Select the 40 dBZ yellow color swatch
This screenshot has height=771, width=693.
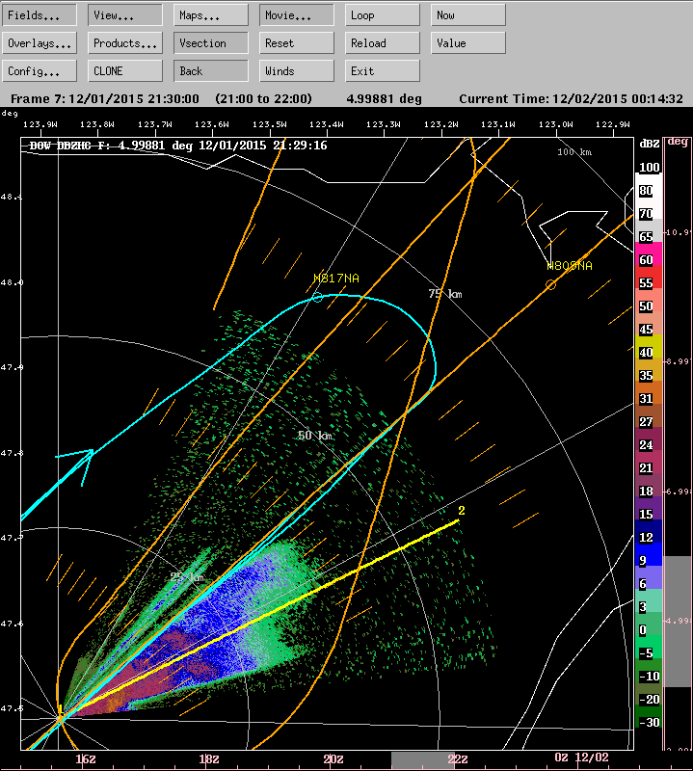(x=649, y=346)
